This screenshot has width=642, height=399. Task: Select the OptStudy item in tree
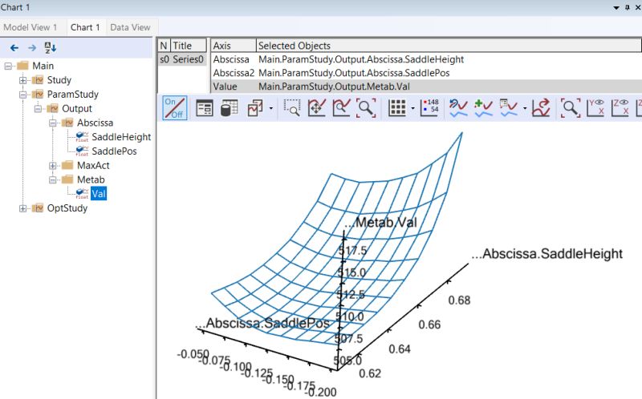click(x=67, y=208)
